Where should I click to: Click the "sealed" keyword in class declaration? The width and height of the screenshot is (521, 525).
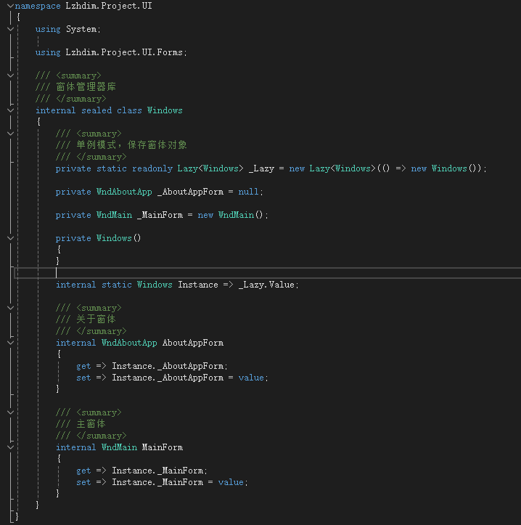pos(97,110)
